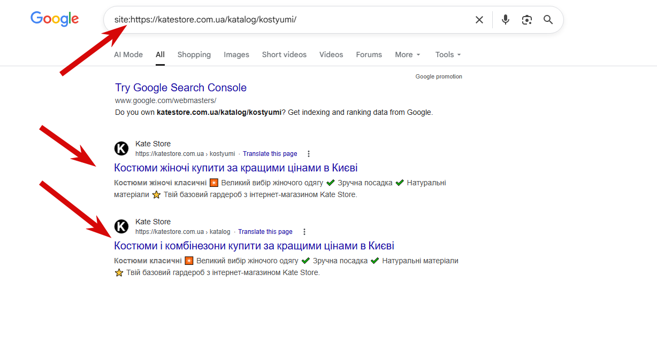Click Kate Store favicon of second result
657x345 pixels.
(121, 226)
